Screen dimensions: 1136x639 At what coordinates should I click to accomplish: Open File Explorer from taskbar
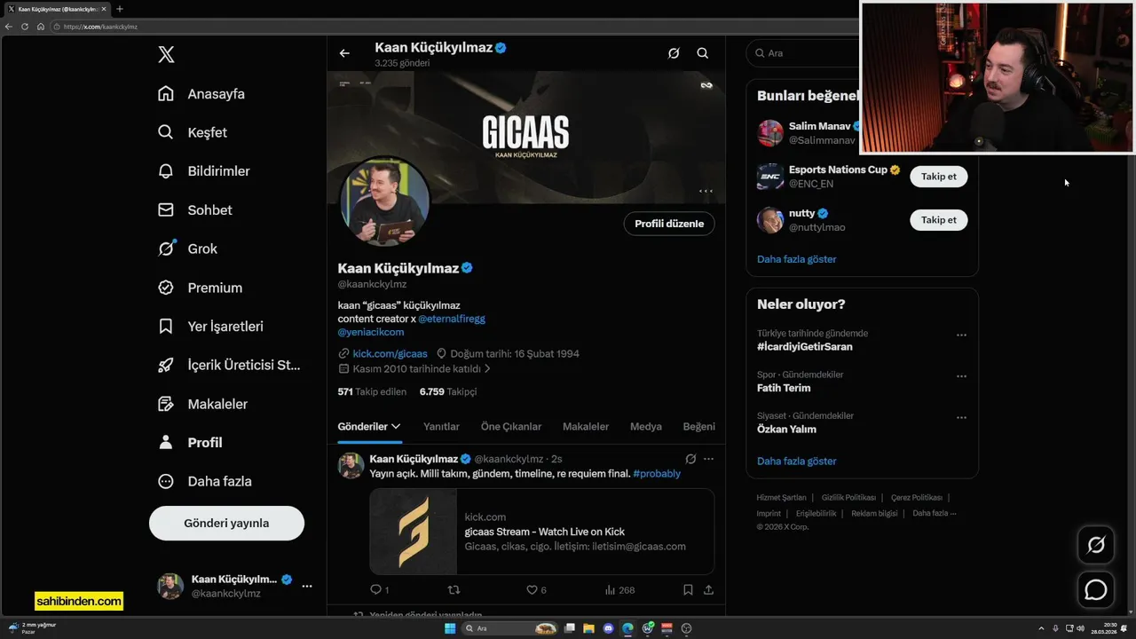[588, 628]
